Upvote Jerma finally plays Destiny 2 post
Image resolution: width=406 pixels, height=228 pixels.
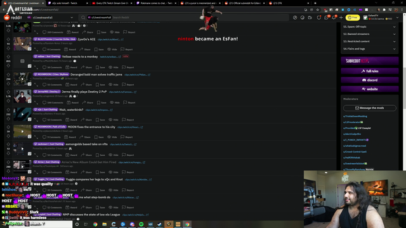click(8, 92)
